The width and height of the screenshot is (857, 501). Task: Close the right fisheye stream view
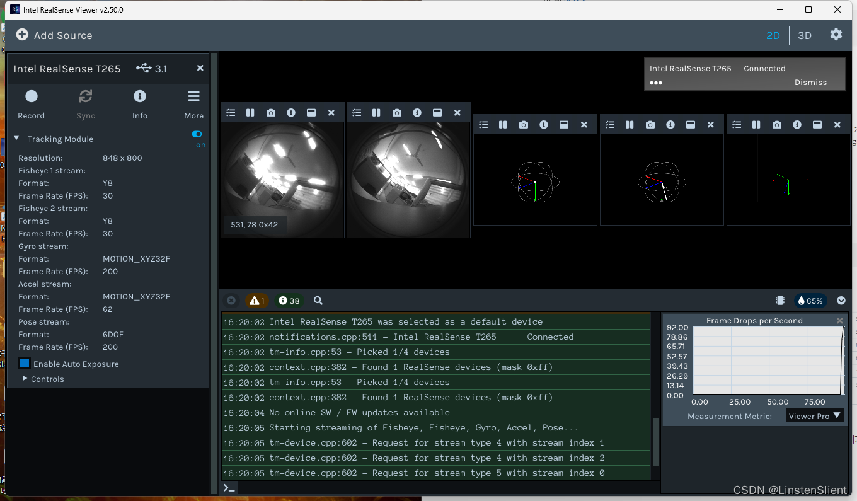[x=457, y=113]
